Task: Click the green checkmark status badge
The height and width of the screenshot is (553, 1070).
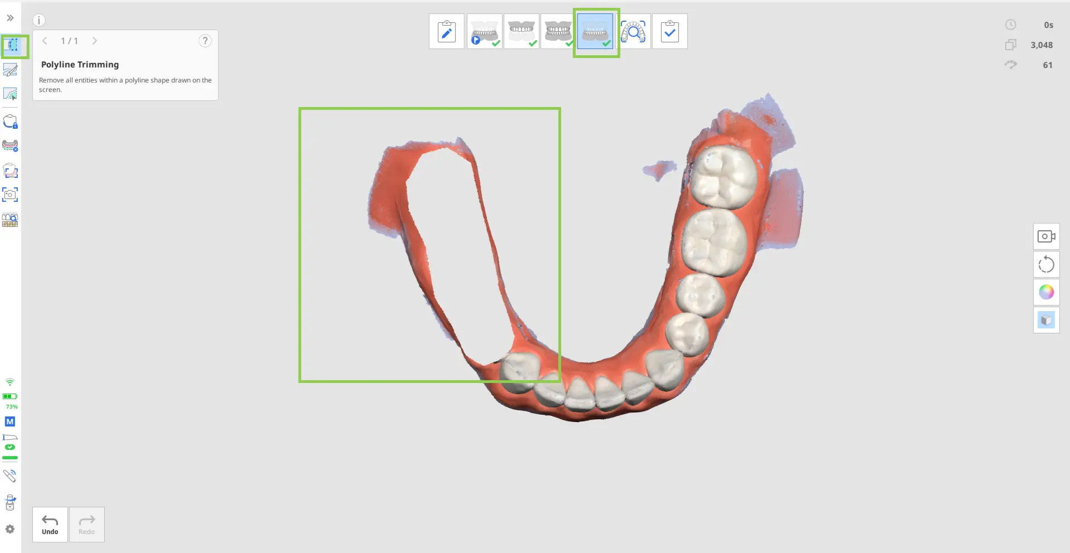Action: [10, 447]
